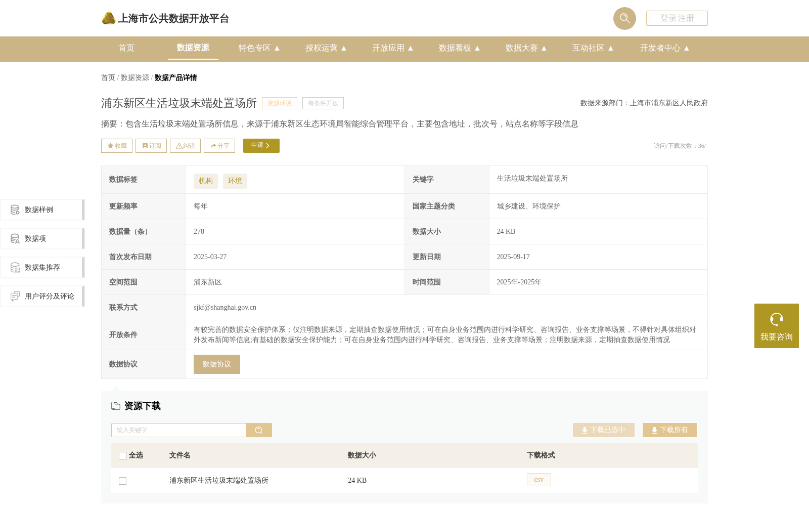Click 数据来源部门 text

pos(644,103)
